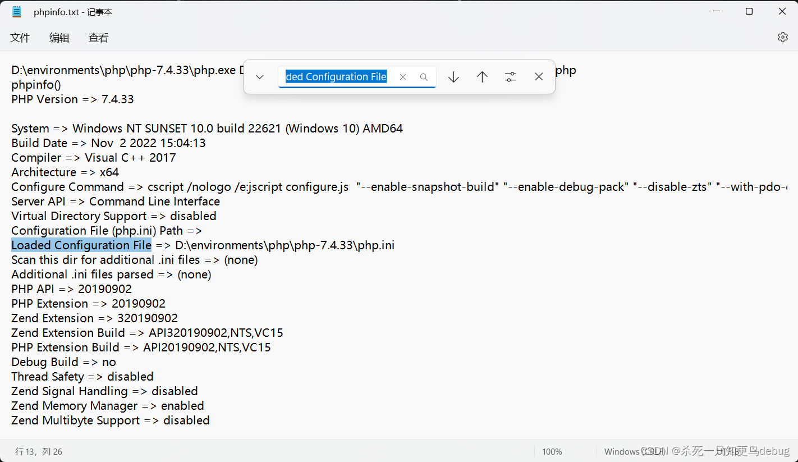Click the 行 13, 列 26 status indicator
The width and height of the screenshot is (798, 462).
pos(39,451)
